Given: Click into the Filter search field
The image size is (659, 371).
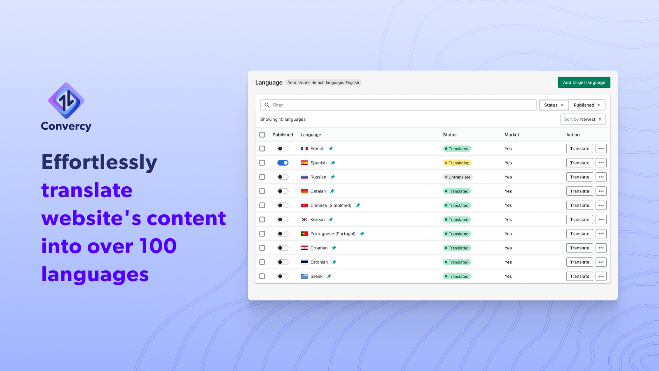Looking at the screenshot, I should coord(398,105).
